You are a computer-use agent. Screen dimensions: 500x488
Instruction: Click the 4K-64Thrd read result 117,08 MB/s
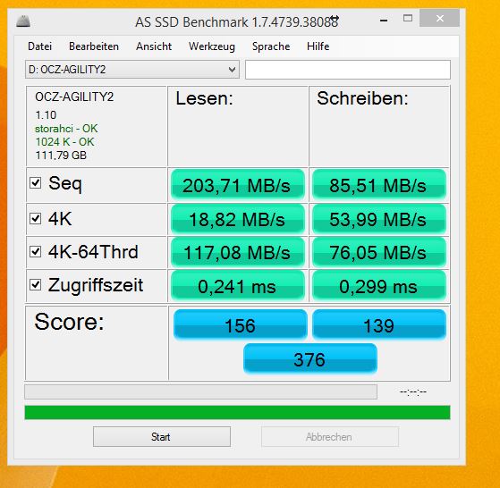pyautogui.click(x=238, y=253)
